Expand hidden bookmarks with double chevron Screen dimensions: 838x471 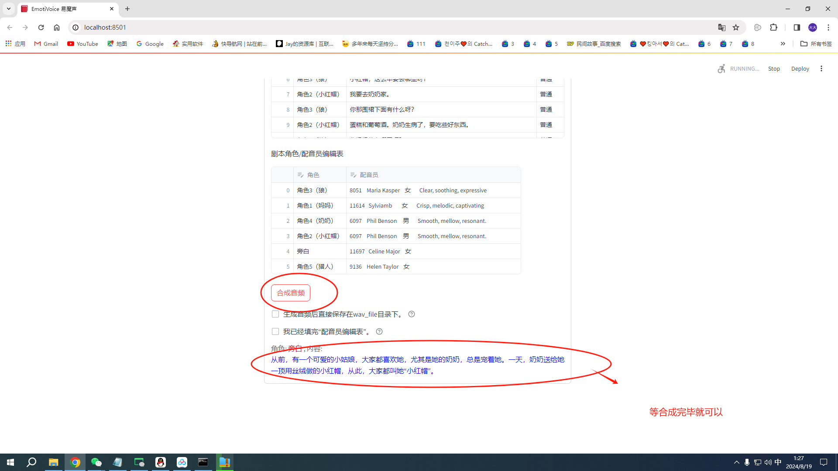coord(783,44)
